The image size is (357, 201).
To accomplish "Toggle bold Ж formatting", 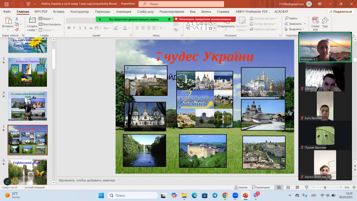I will tap(69, 28).
